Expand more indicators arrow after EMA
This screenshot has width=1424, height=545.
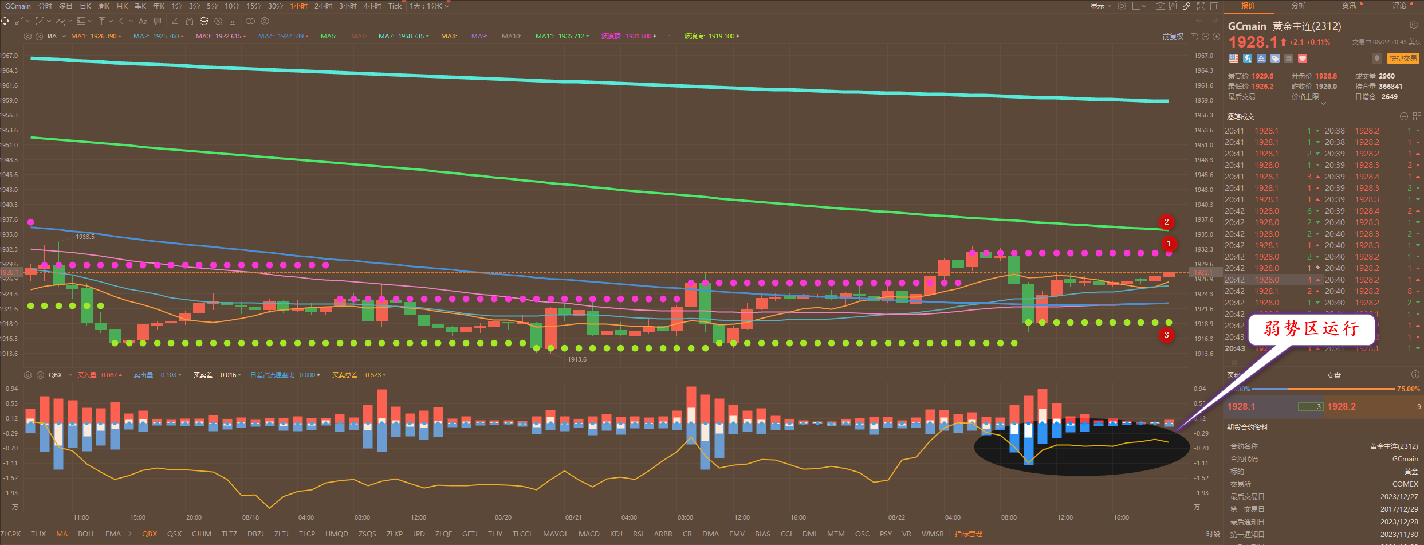pos(130,534)
